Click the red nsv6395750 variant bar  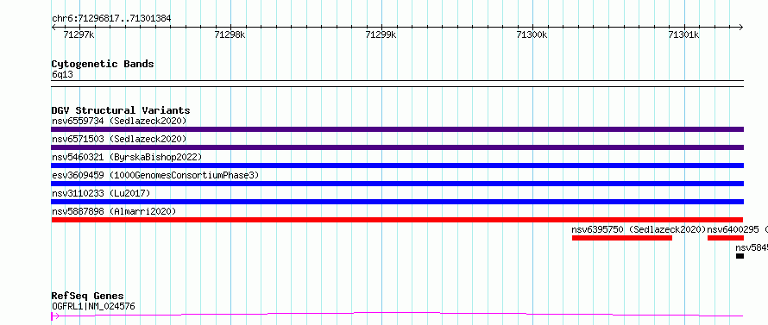(622, 238)
